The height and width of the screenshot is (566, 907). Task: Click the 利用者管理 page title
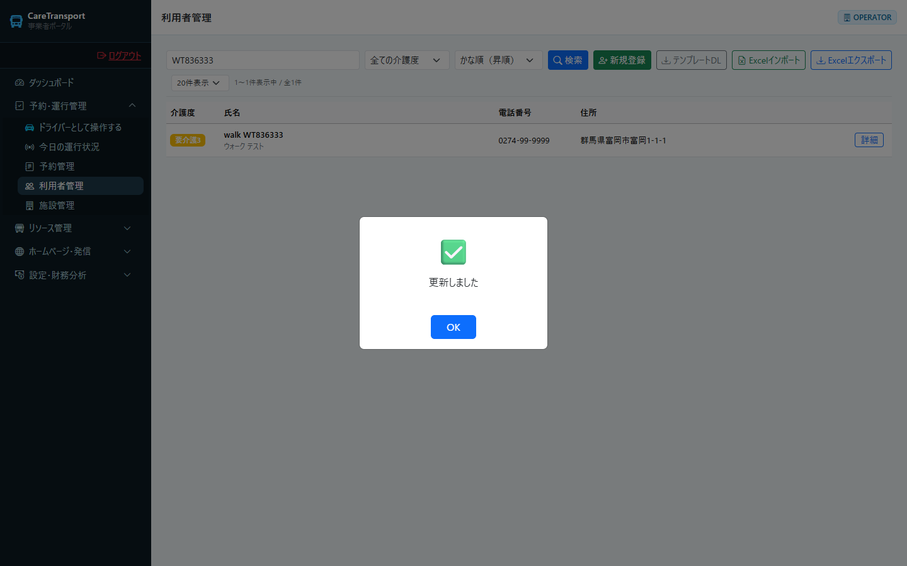[x=186, y=18]
